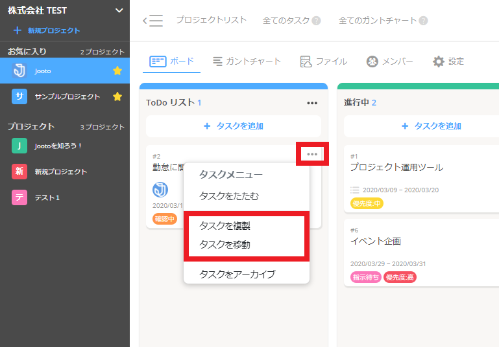The image size is (499, 347).
Task: Open the Jootoを知ろう！ project icon
Action: pyautogui.click(x=19, y=146)
